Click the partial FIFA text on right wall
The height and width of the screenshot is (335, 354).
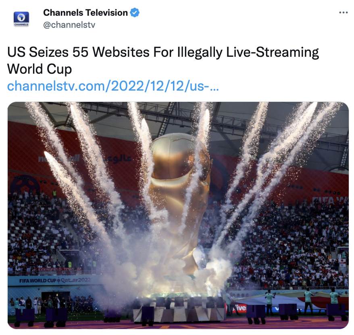(330, 200)
